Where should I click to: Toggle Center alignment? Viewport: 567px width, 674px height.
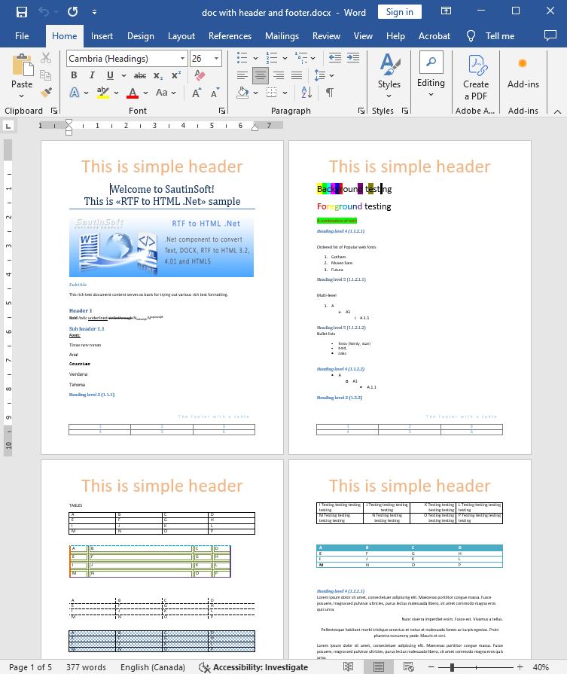pos(260,75)
